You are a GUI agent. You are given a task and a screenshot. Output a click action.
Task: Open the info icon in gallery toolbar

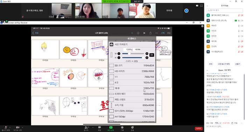(x=138, y=33)
